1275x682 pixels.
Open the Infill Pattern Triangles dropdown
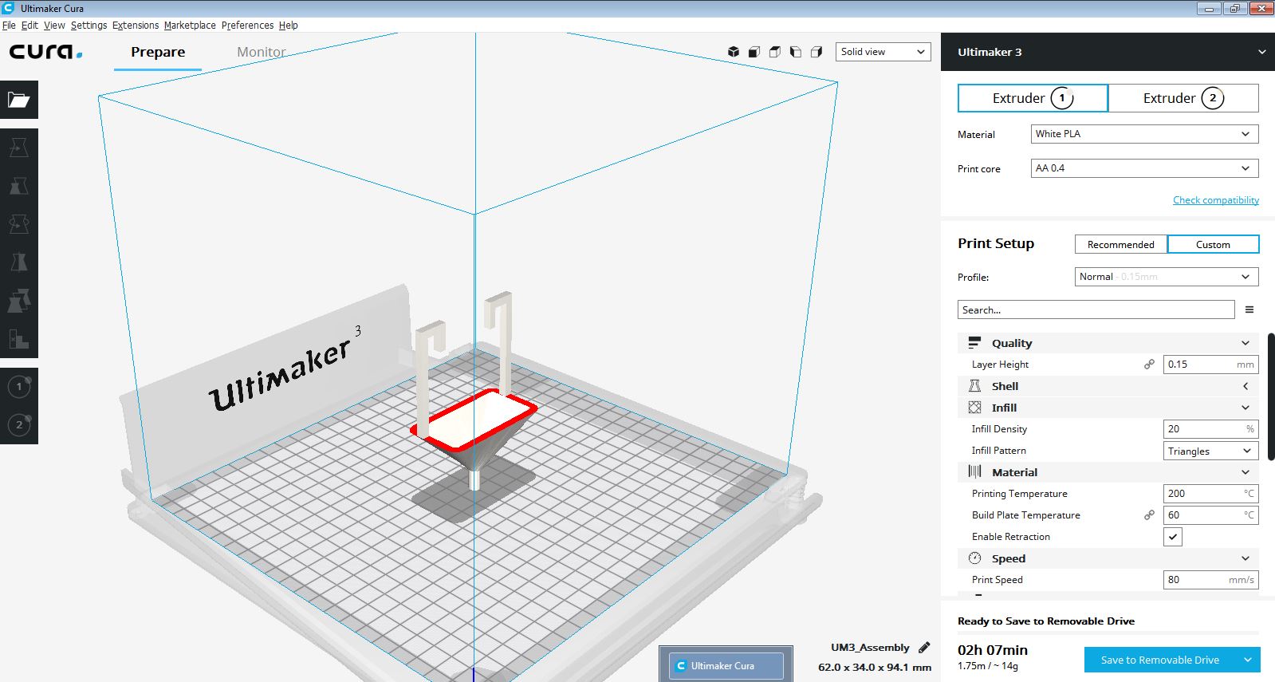coord(1210,451)
